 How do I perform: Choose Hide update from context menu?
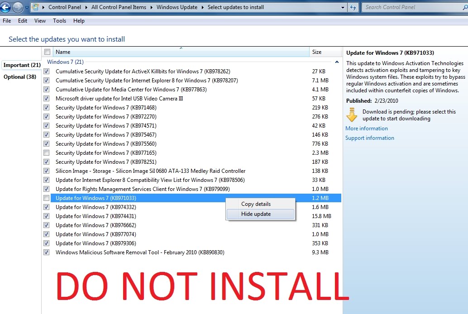[260, 214]
